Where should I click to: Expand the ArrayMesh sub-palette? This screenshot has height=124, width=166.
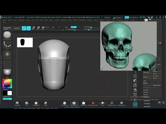point(147,104)
